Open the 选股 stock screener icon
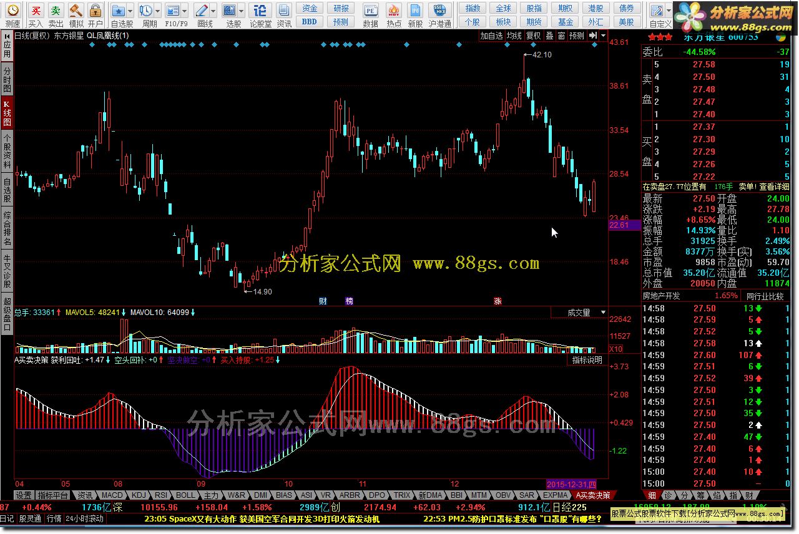 230,11
